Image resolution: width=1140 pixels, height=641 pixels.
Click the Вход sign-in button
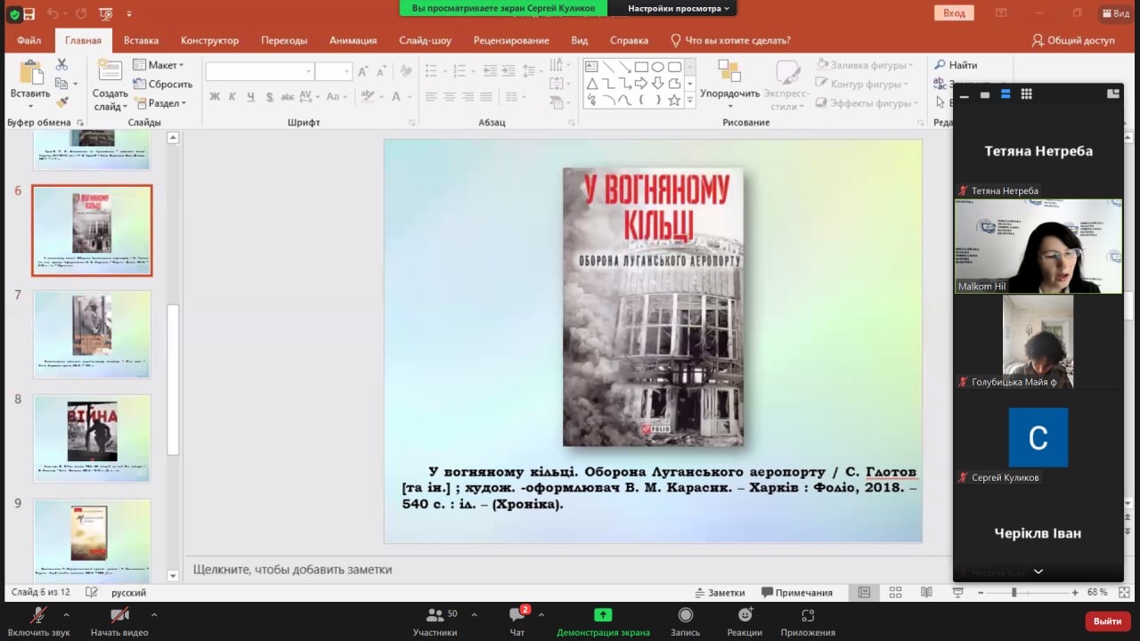pos(954,12)
